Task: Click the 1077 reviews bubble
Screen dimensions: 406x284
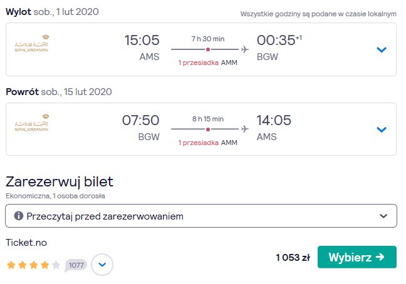Action: (x=76, y=265)
